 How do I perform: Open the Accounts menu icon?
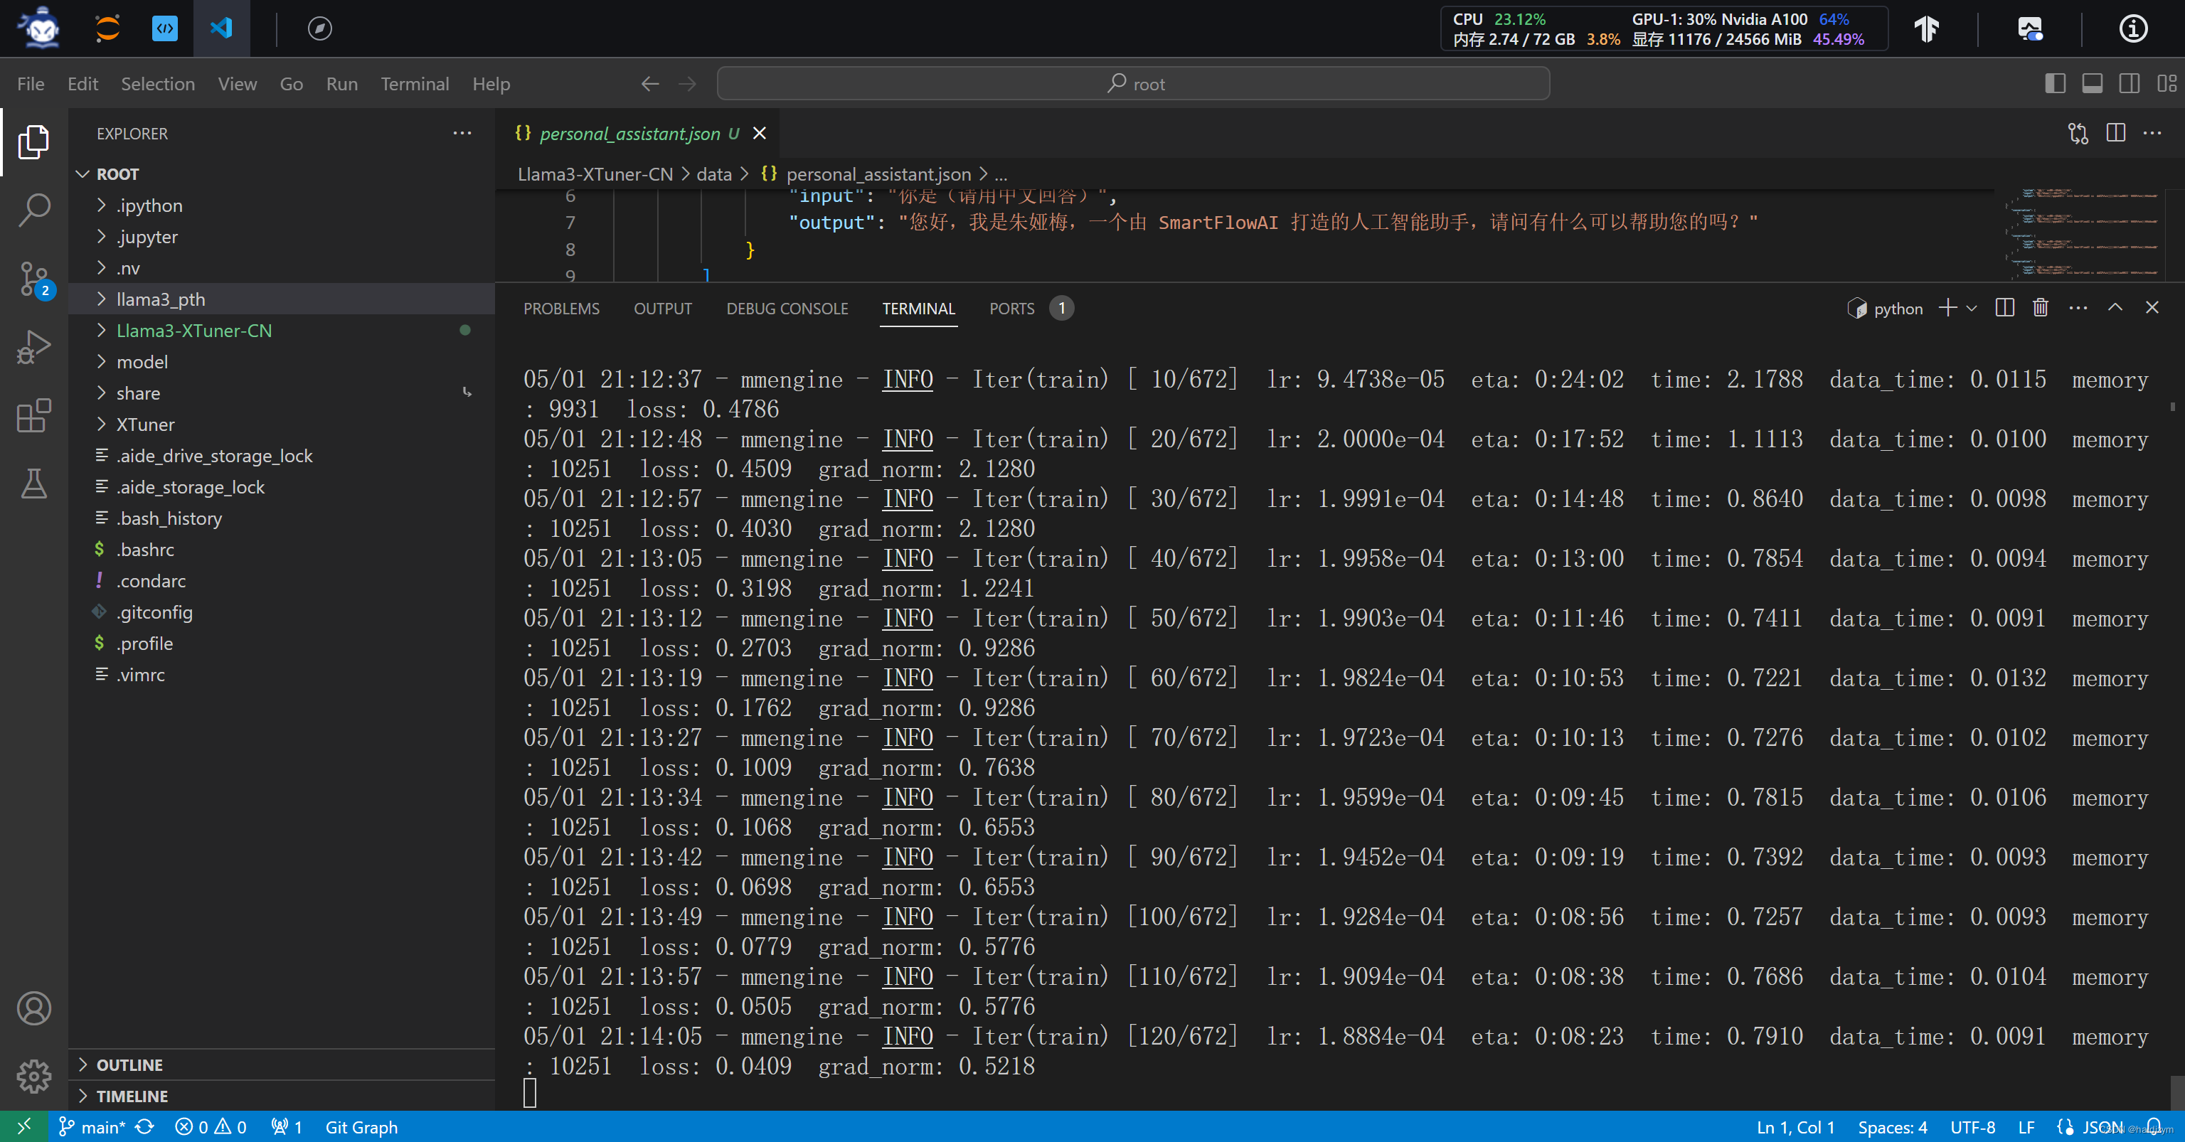[x=34, y=1008]
